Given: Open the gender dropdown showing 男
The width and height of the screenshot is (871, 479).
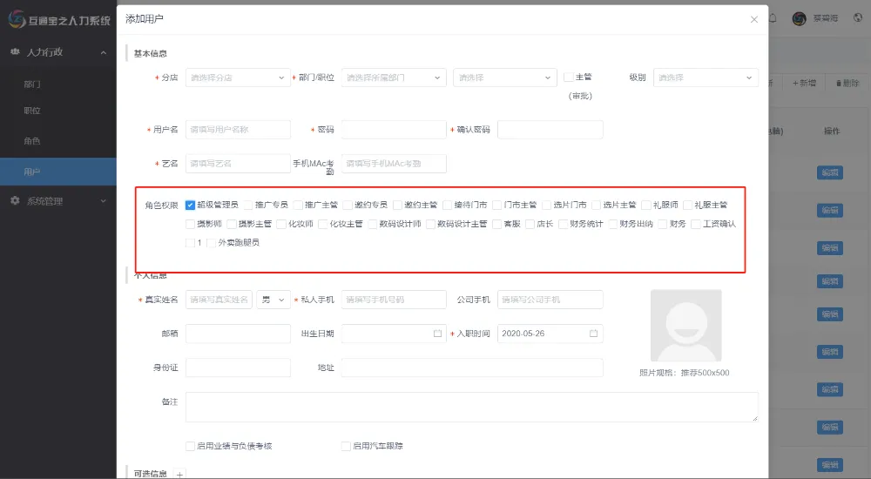Looking at the screenshot, I should (272, 300).
